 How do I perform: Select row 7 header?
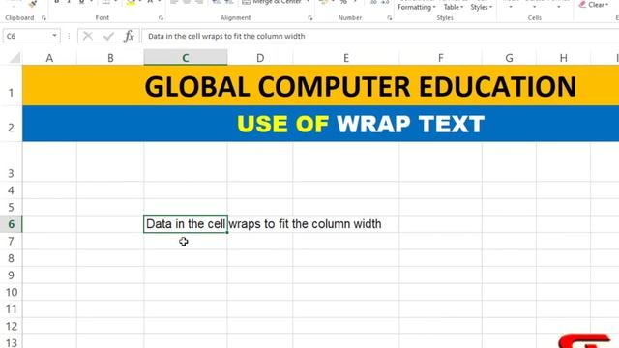click(11, 241)
